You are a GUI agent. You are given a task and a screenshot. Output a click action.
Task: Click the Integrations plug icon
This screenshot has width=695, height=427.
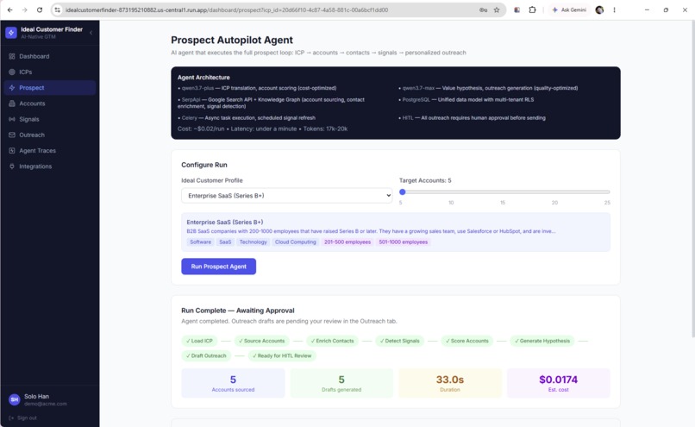pyautogui.click(x=12, y=166)
